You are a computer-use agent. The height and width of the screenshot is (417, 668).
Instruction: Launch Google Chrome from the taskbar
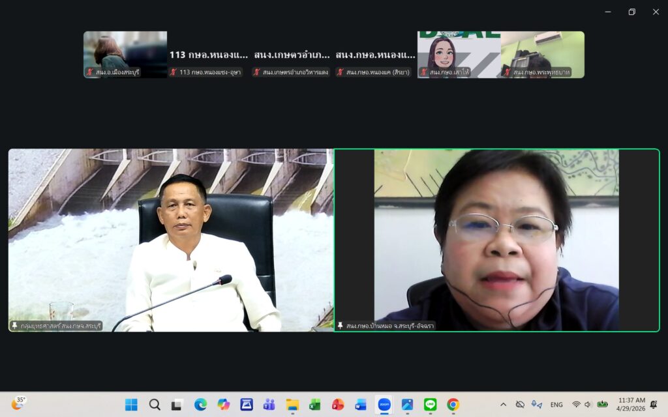pos(453,405)
